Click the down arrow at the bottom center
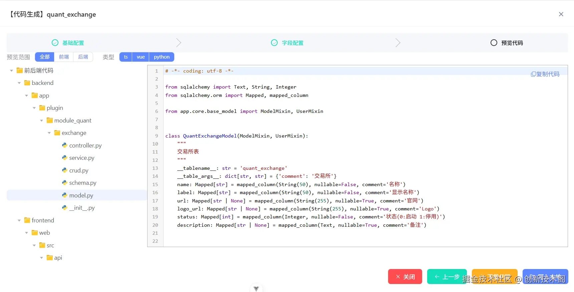574x292 pixels. (x=256, y=288)
